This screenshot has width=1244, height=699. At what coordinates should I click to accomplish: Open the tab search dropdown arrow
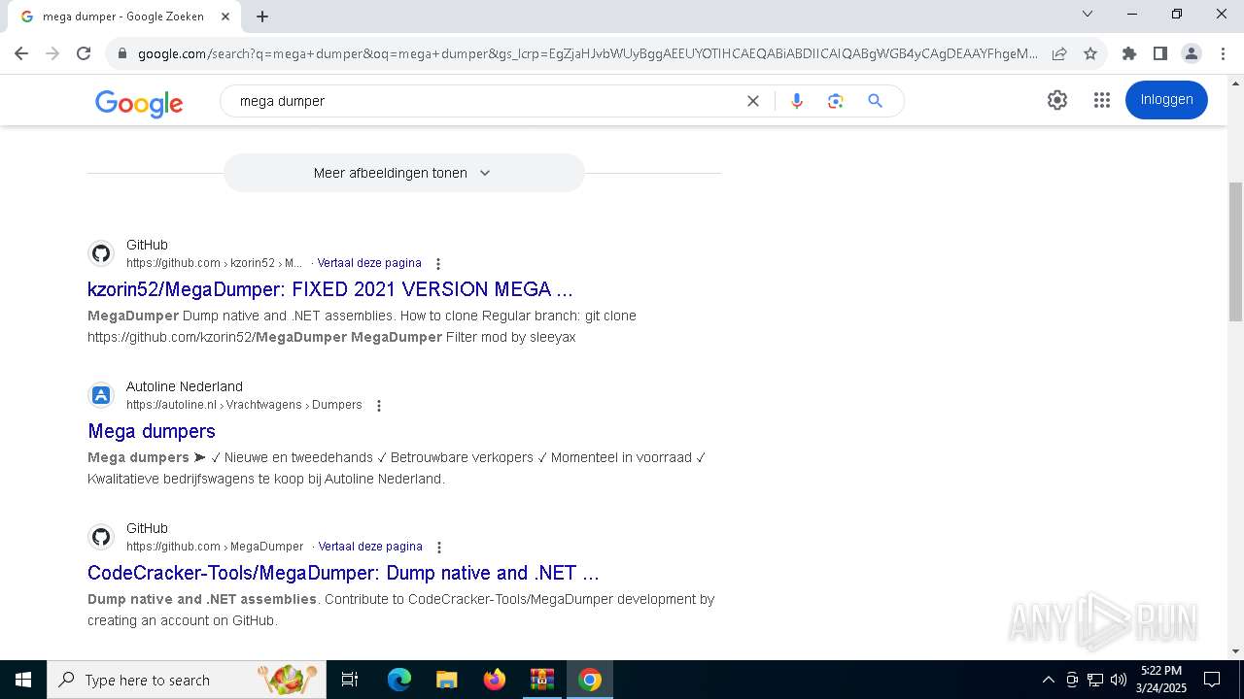click(1088, 15)
